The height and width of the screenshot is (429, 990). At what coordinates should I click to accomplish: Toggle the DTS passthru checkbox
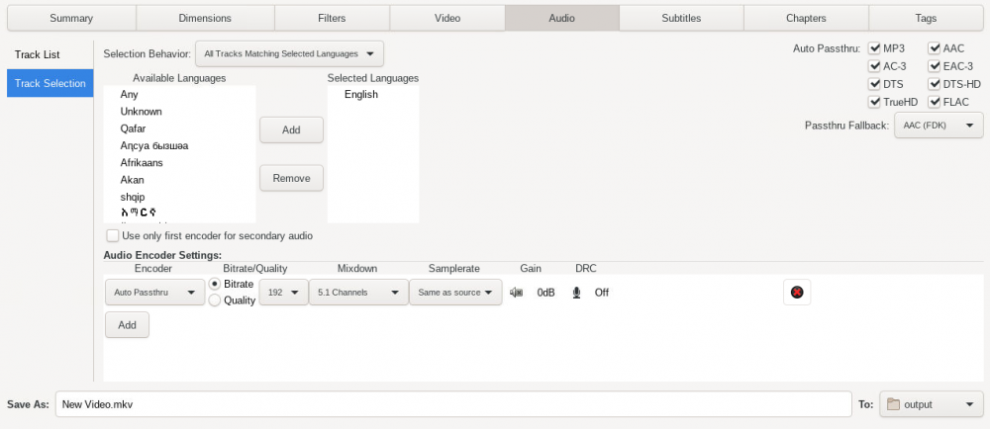pos(874,84)
